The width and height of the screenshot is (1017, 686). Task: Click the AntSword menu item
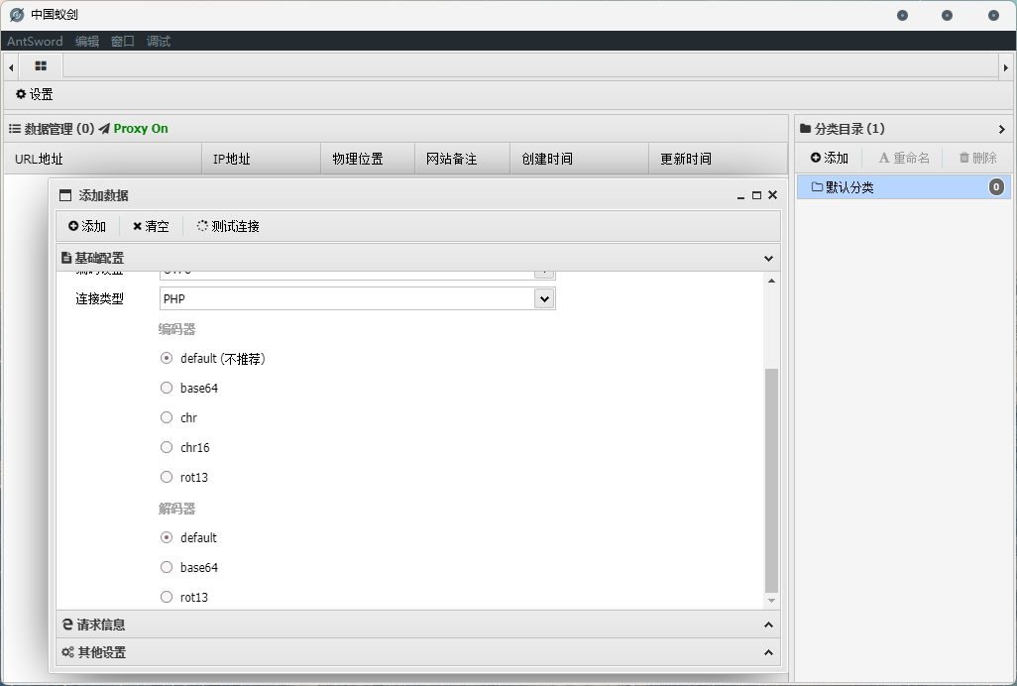(x=35, y=42)
